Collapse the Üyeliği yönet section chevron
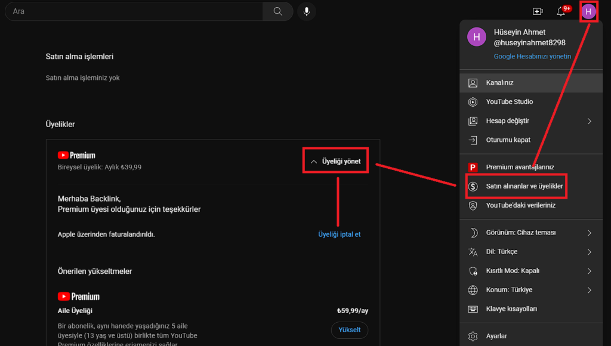 [x=313, y=160]
